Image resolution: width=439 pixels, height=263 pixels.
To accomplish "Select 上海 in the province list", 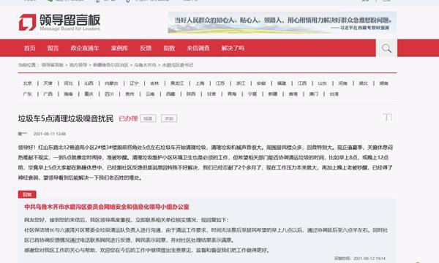I will pyautogui.click(x=200, y=83).
